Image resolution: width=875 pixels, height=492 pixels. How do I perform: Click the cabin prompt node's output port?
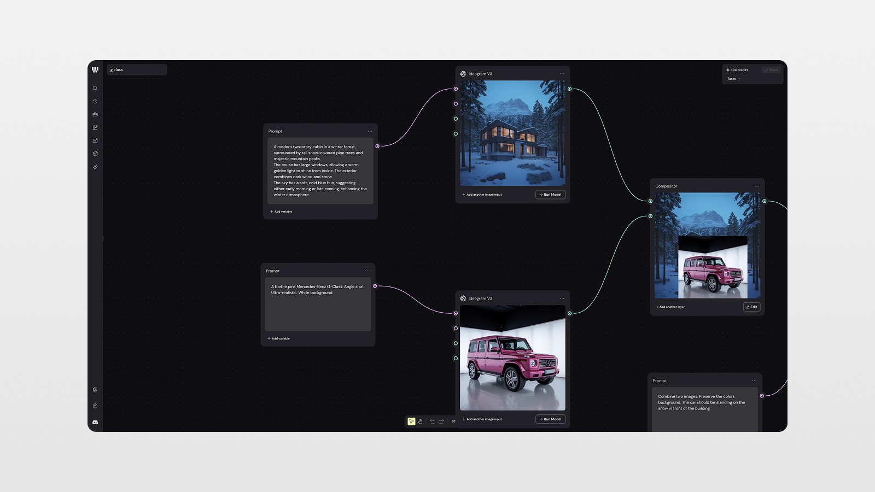377,146
